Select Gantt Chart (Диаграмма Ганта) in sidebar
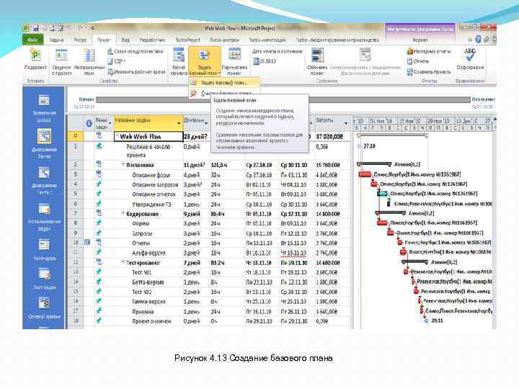This screenshot has width=519, height=389. coord(44,143)
